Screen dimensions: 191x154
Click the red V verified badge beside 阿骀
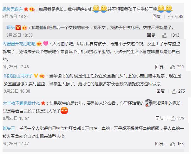click(x=18, y=28)
